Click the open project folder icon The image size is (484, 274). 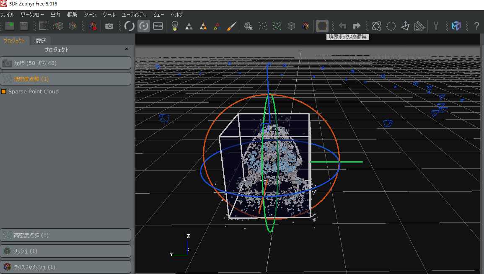[10, 26]
